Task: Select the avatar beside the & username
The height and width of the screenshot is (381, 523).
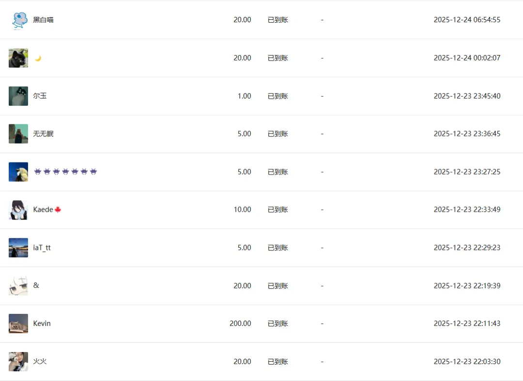Action: point(18,286)
